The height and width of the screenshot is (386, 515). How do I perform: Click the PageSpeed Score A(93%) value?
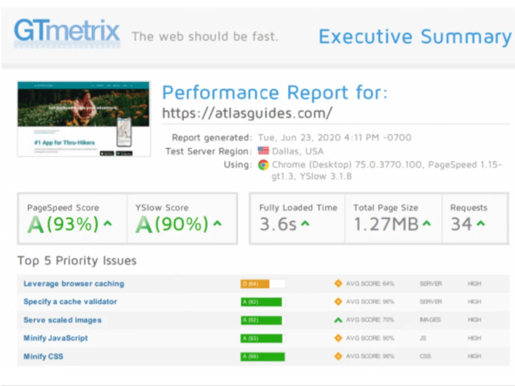click(x=63, y=224)
